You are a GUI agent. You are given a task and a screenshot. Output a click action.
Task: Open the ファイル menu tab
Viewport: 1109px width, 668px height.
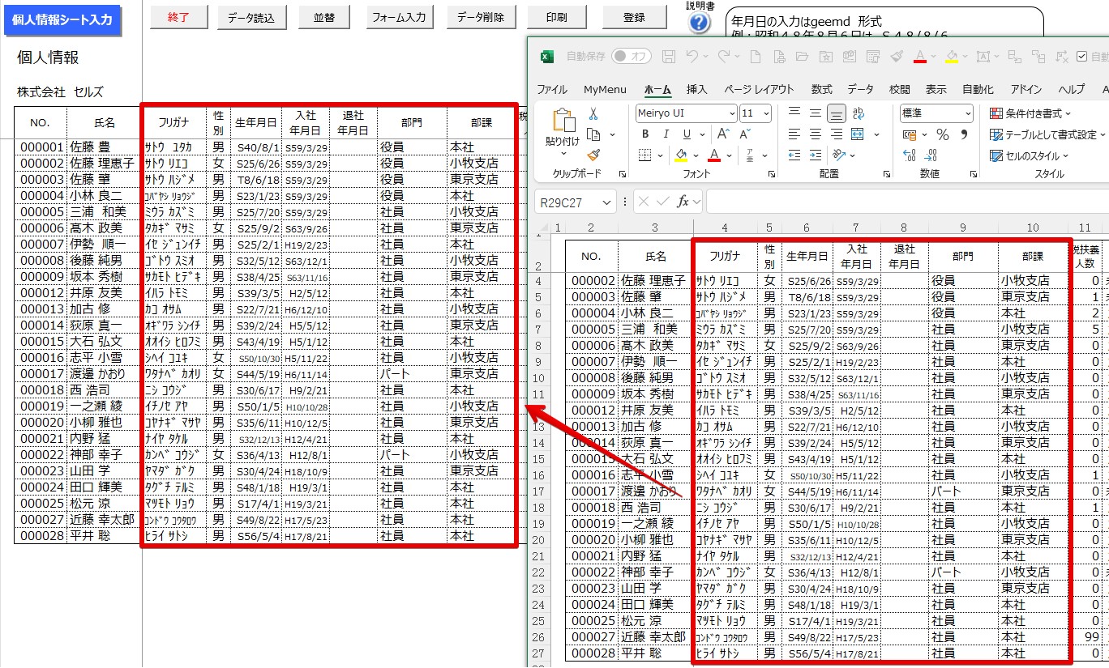pos(552,89)
